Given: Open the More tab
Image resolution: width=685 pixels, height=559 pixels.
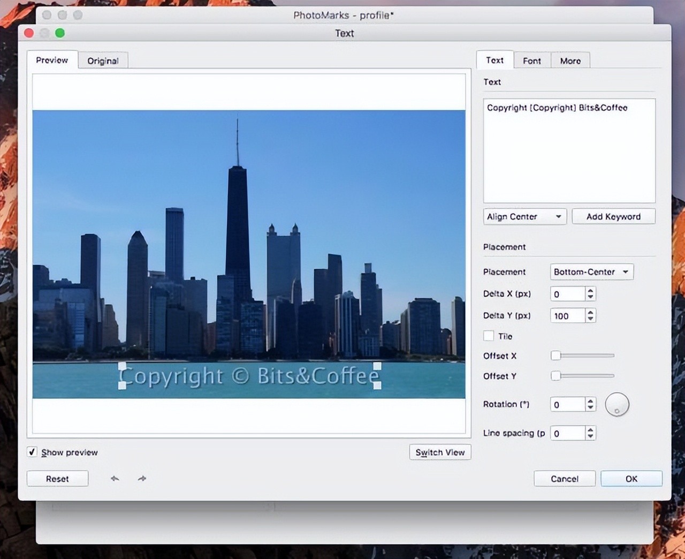Looking at the screenshot, I should pyautogui.click(x=570, y=61).
